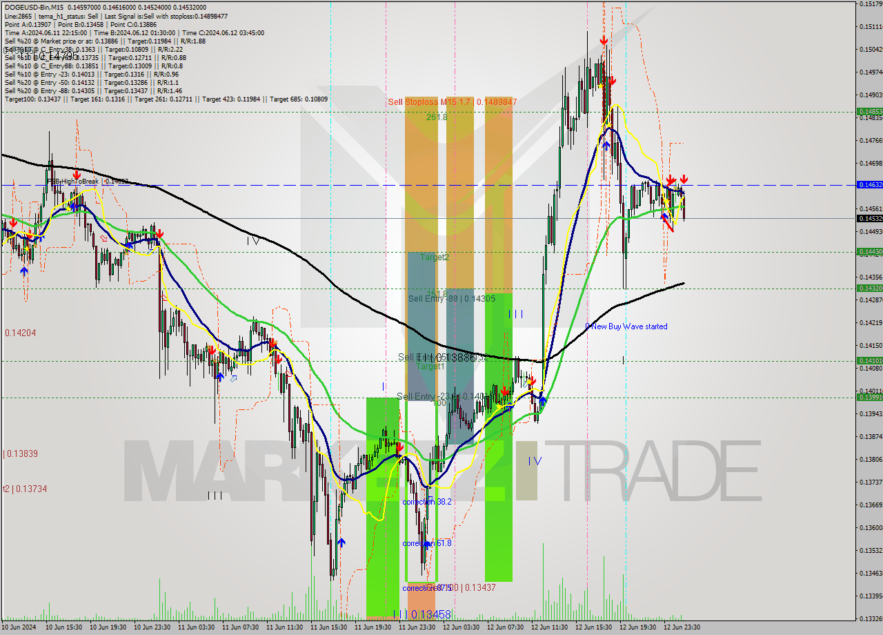Viewport: 883px width, 635px height.
Task: Click the '12 Jun 07:30' time axis label
Action: pyautogui.click(x=506, y=627)
